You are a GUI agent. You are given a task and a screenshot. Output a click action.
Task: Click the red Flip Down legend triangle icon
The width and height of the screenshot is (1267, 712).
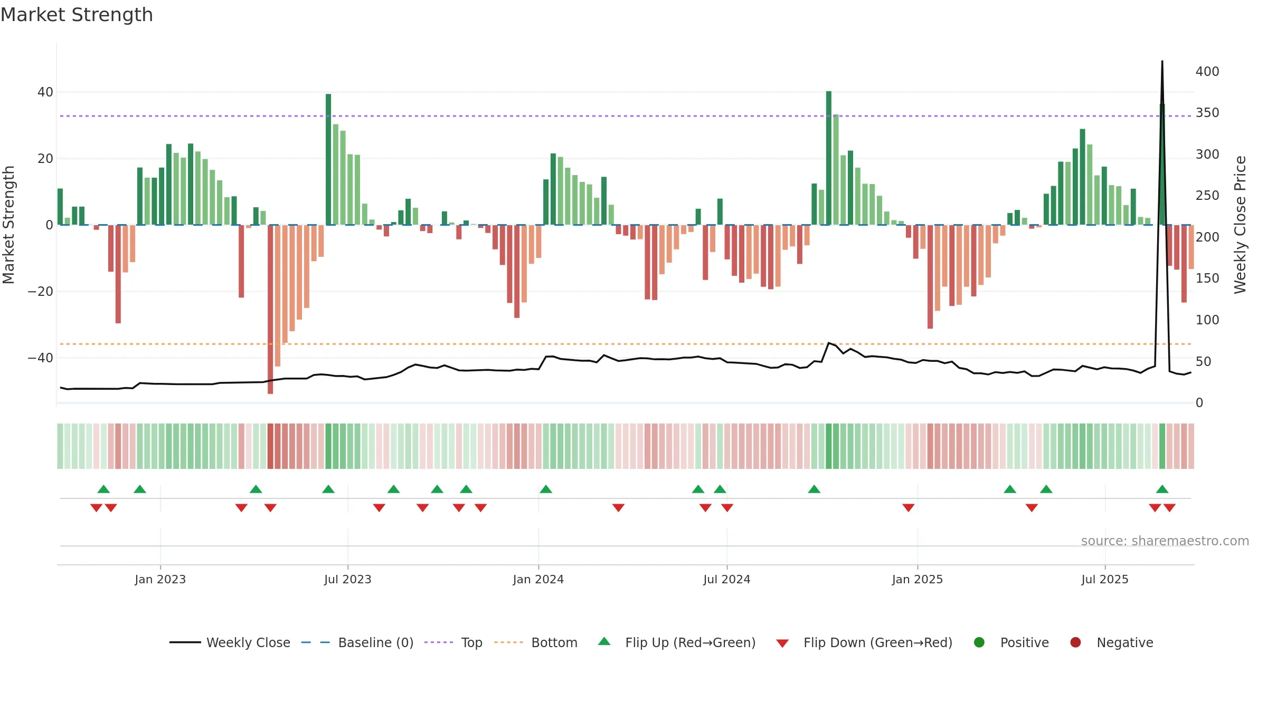tap(783, 643)
